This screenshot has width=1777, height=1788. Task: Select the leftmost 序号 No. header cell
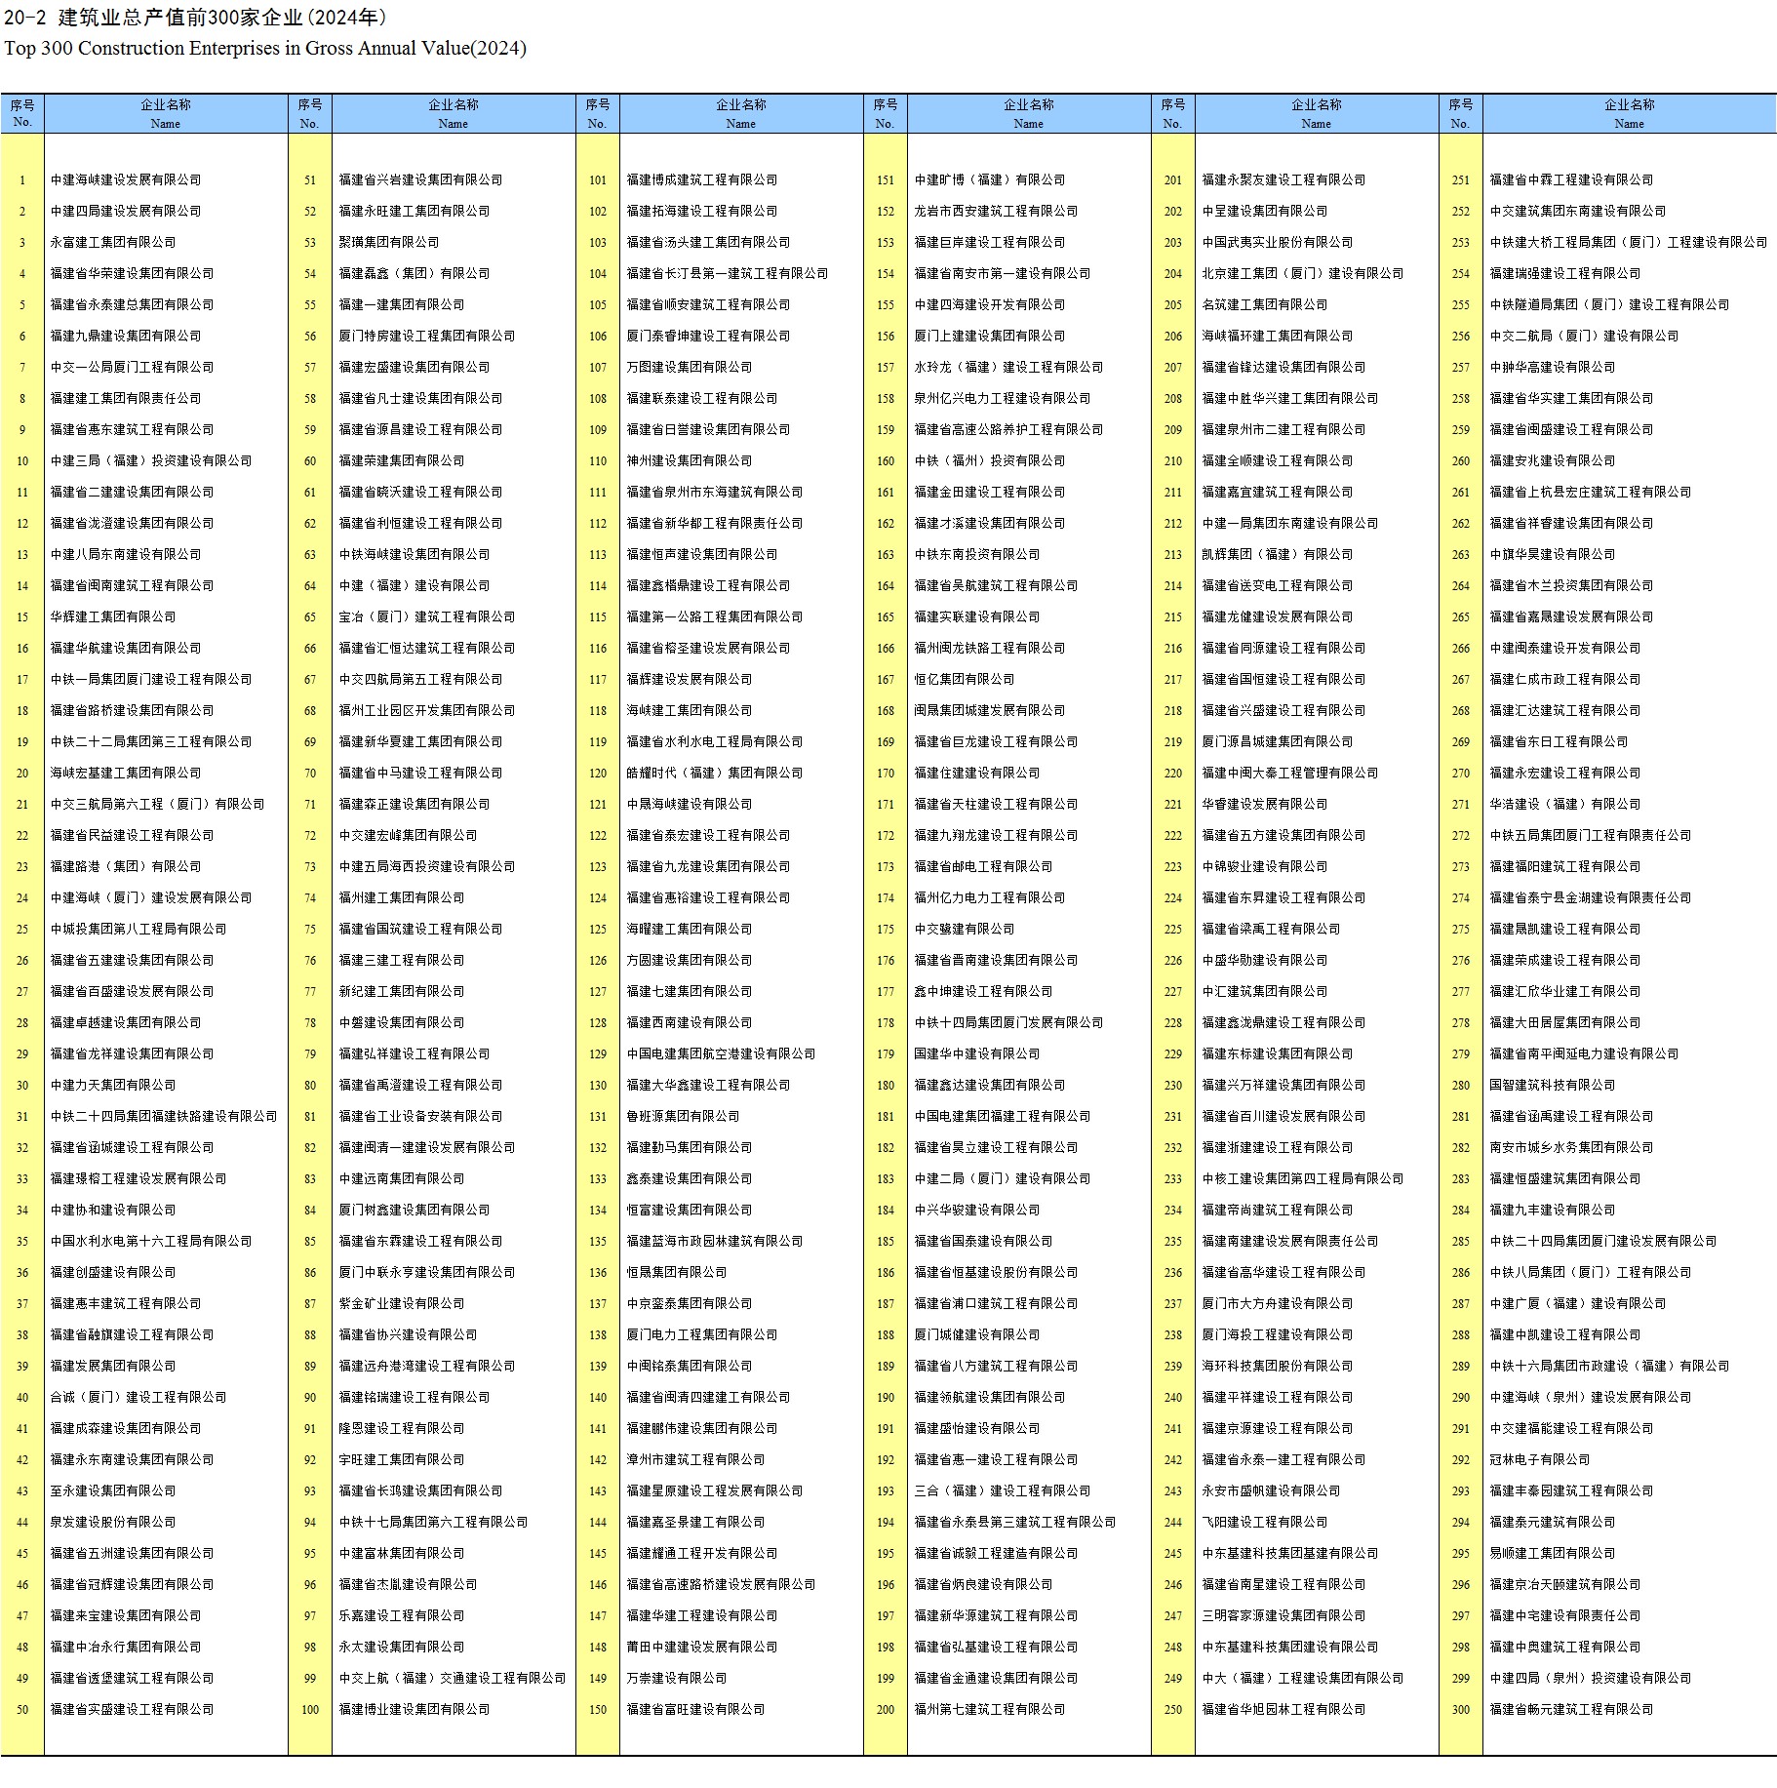coord(22,113)
